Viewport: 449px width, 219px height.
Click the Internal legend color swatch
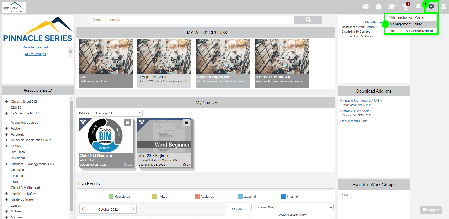pyautogui.click(x=283, y=196)
